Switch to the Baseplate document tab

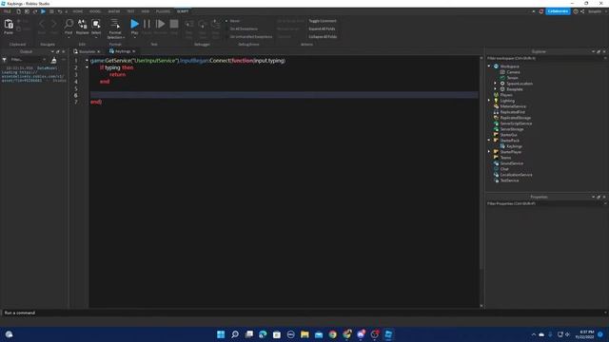[86, 51]
